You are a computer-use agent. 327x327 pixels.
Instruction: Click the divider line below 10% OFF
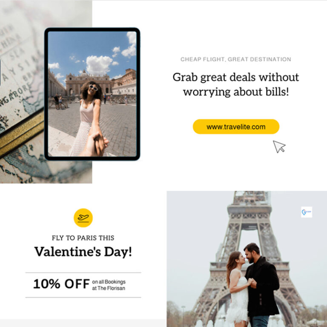pos(83,297)
